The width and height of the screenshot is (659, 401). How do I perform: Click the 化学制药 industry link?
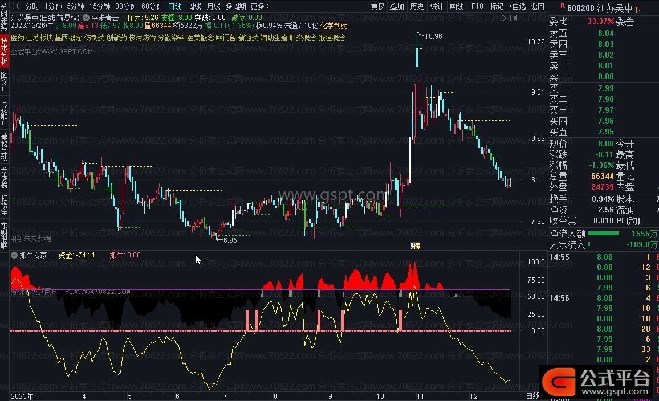tap(334, 26)
